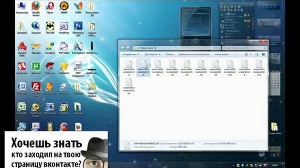Click inside the Explorer address bar
The height and width of the screenshot is (168, 300).
[174, 48]
